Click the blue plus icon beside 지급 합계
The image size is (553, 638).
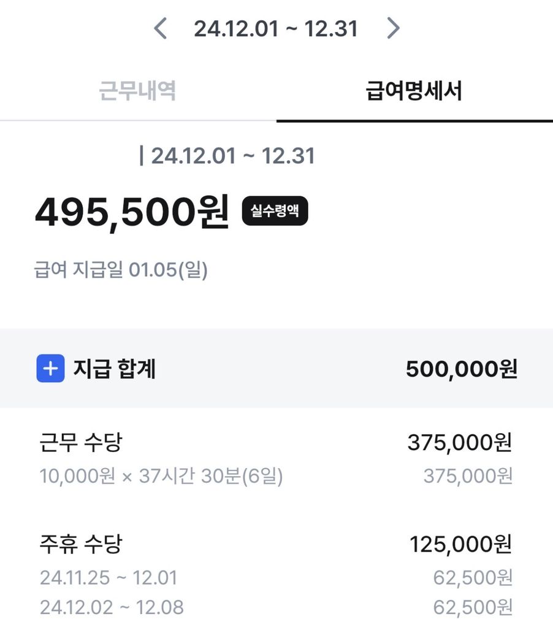(50, 369)
